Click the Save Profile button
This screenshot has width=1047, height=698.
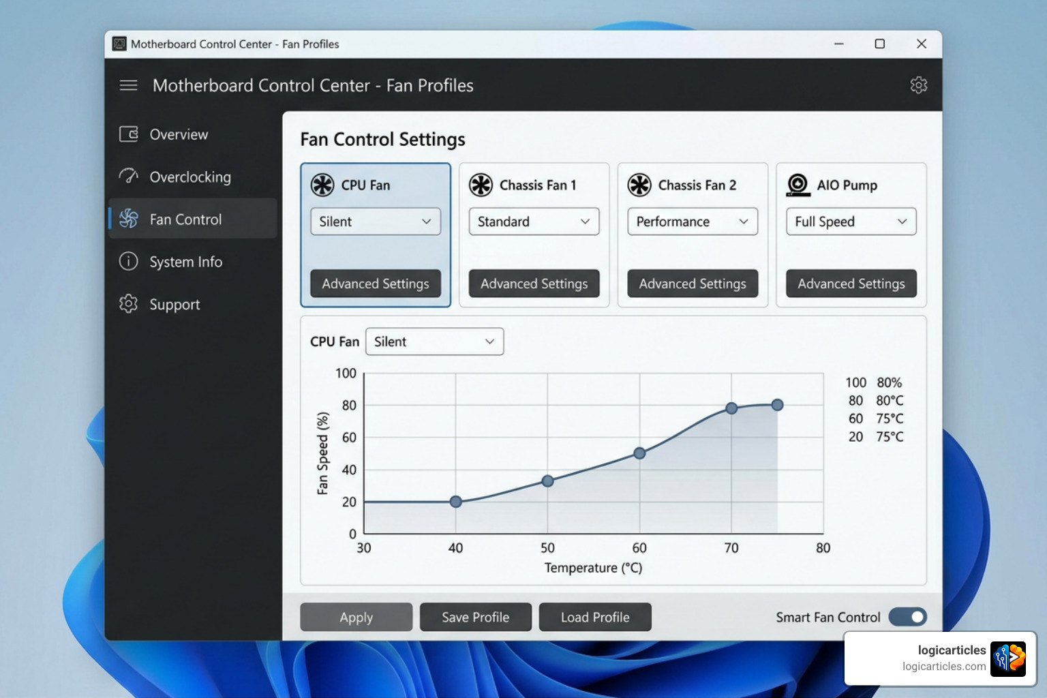pyautogui.click(x=476, y=617)
